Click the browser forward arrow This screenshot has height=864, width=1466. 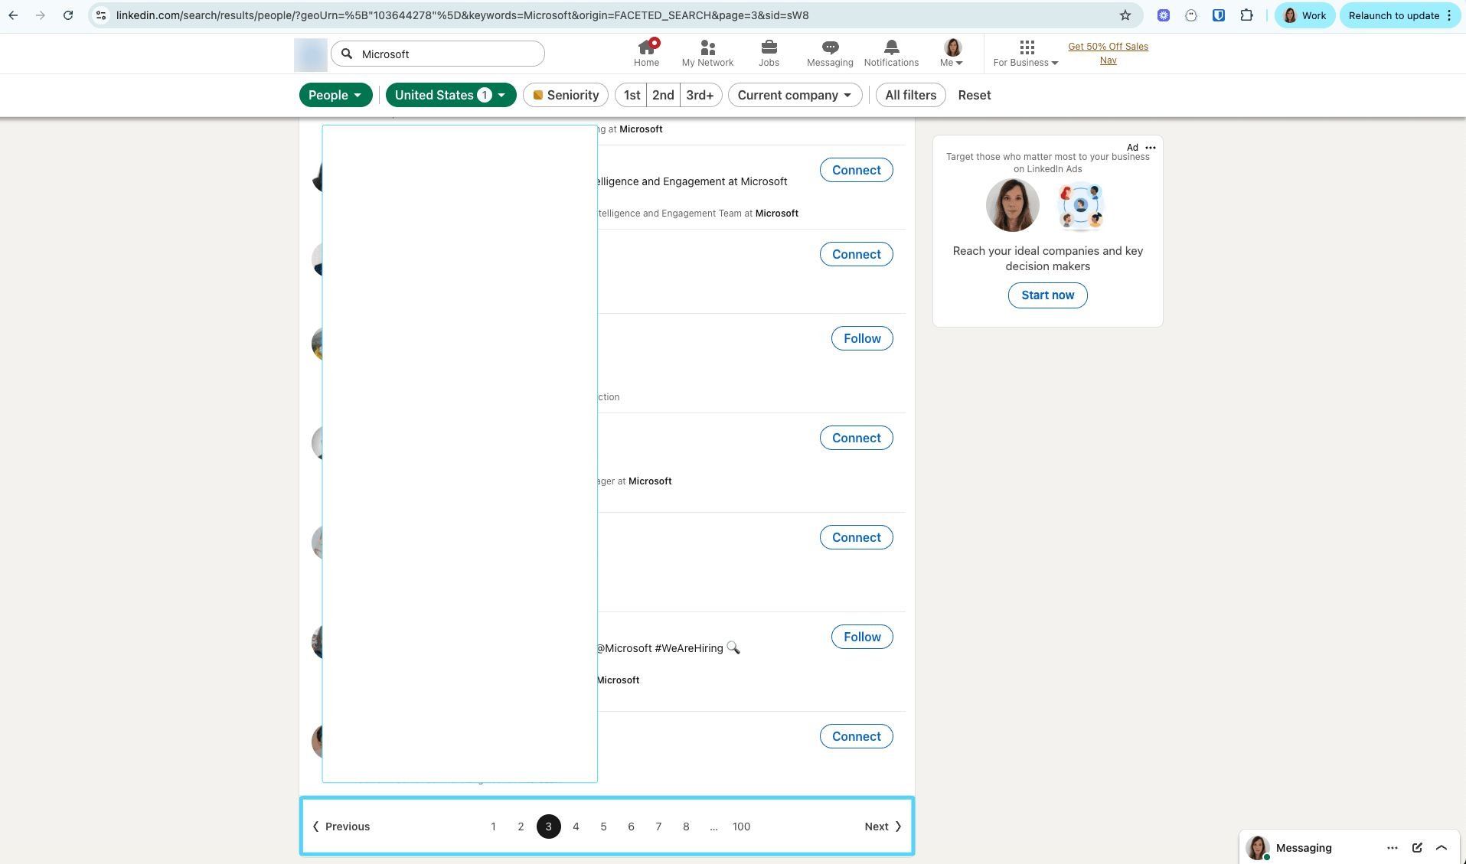click(x=41, y=15)
